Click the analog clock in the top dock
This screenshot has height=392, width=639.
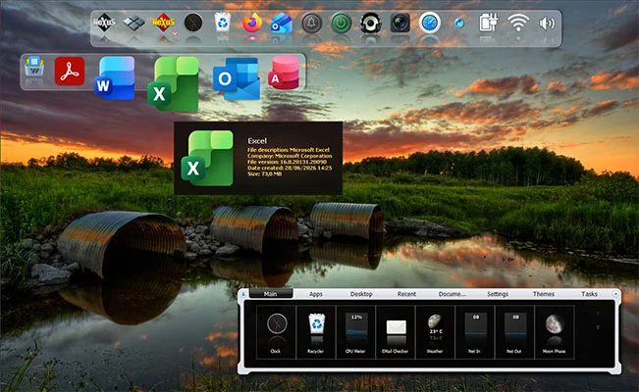coord(193,23)
